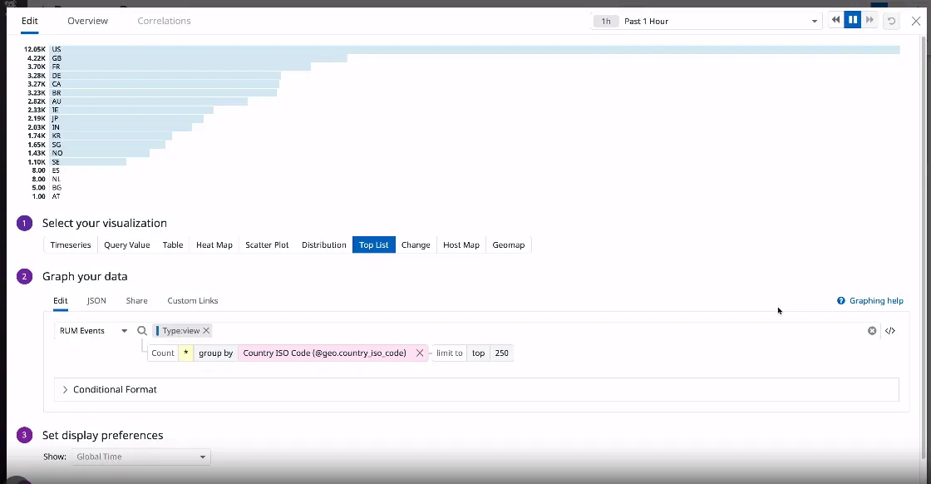Click the limit value 250 field
Screen dimensions: 931x484
coord(501,353)
